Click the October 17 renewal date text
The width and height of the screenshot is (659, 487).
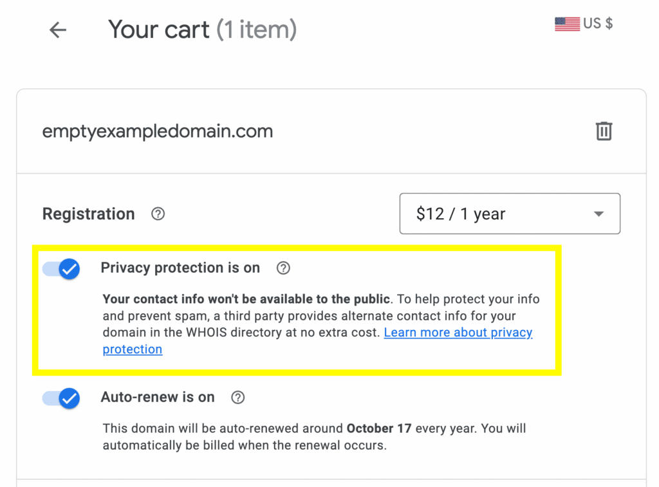click(378, 428)
